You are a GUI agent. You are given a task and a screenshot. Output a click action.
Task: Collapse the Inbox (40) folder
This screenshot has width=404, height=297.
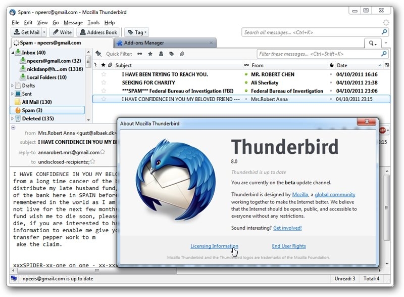[x=13, y=53]
